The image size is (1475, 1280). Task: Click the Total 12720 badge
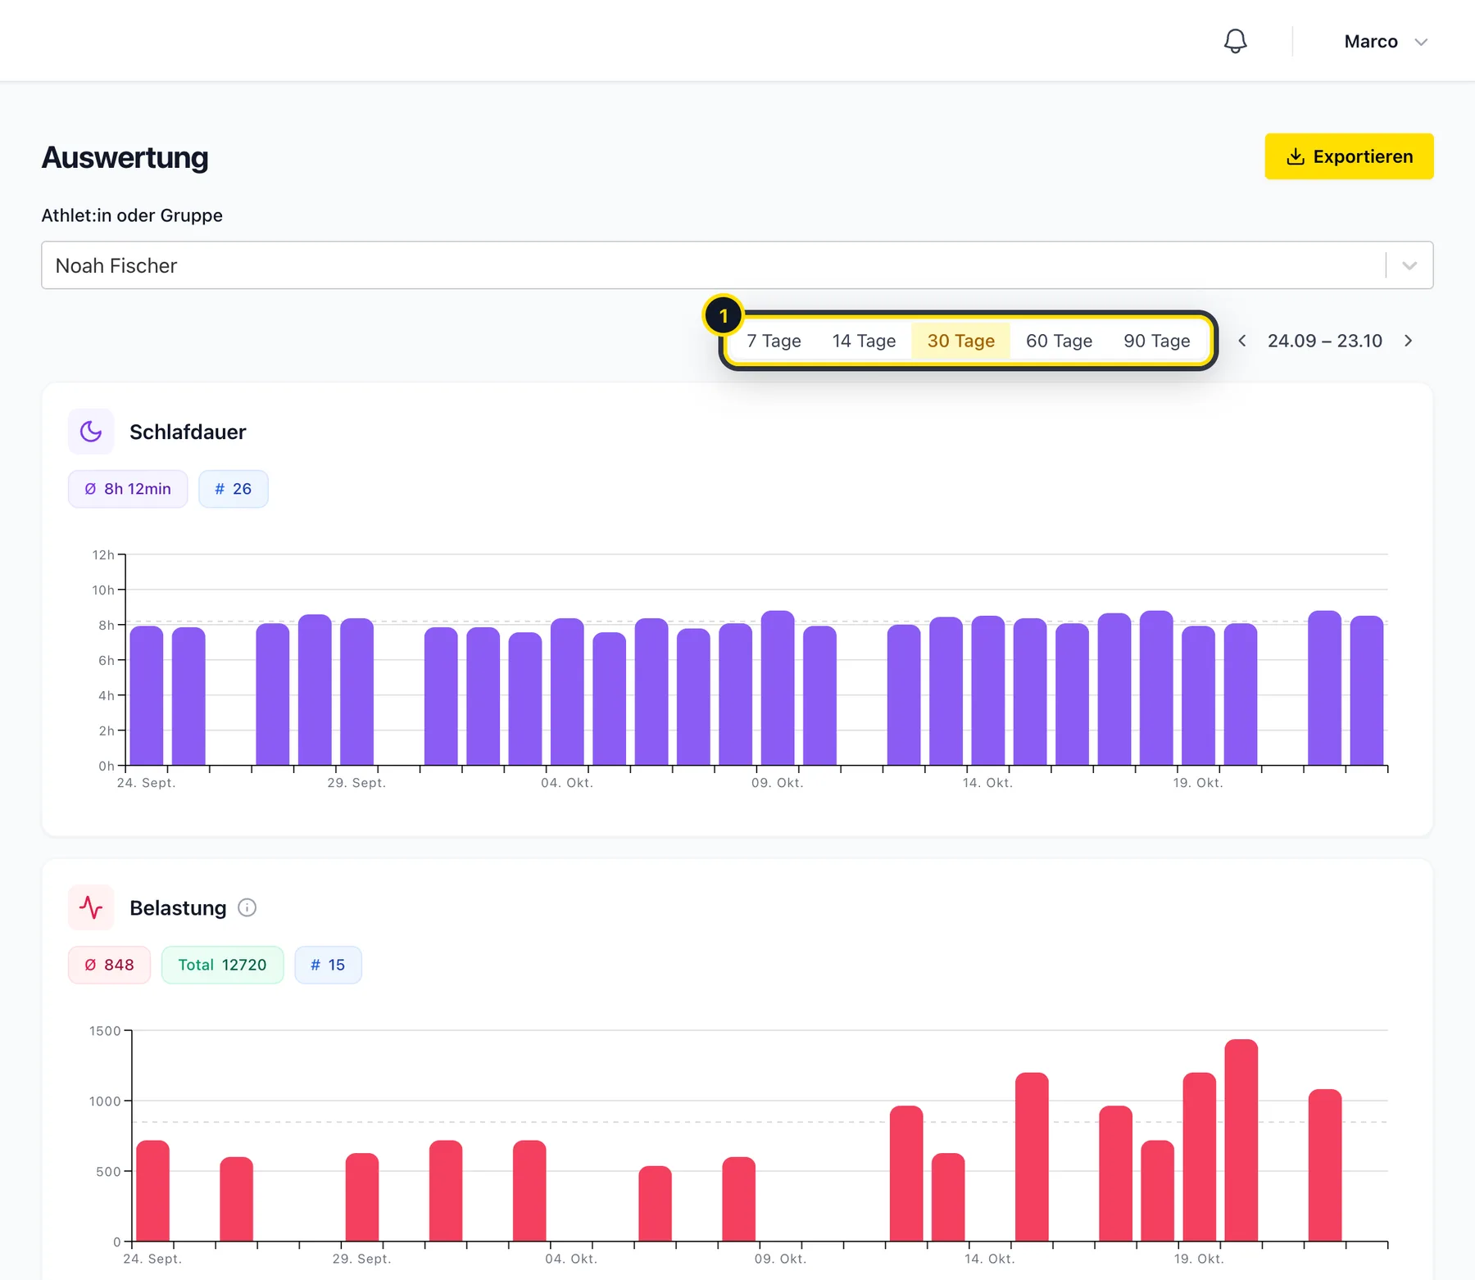222,965
